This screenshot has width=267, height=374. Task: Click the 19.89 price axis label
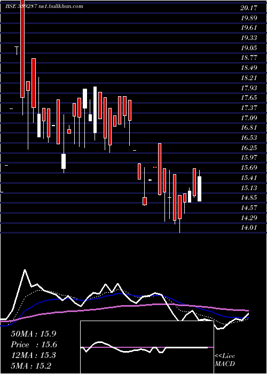[249, 18]
